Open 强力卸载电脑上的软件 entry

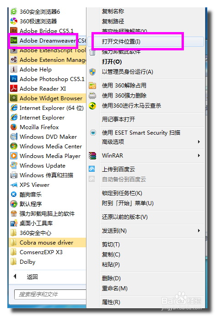pos(48,213)
